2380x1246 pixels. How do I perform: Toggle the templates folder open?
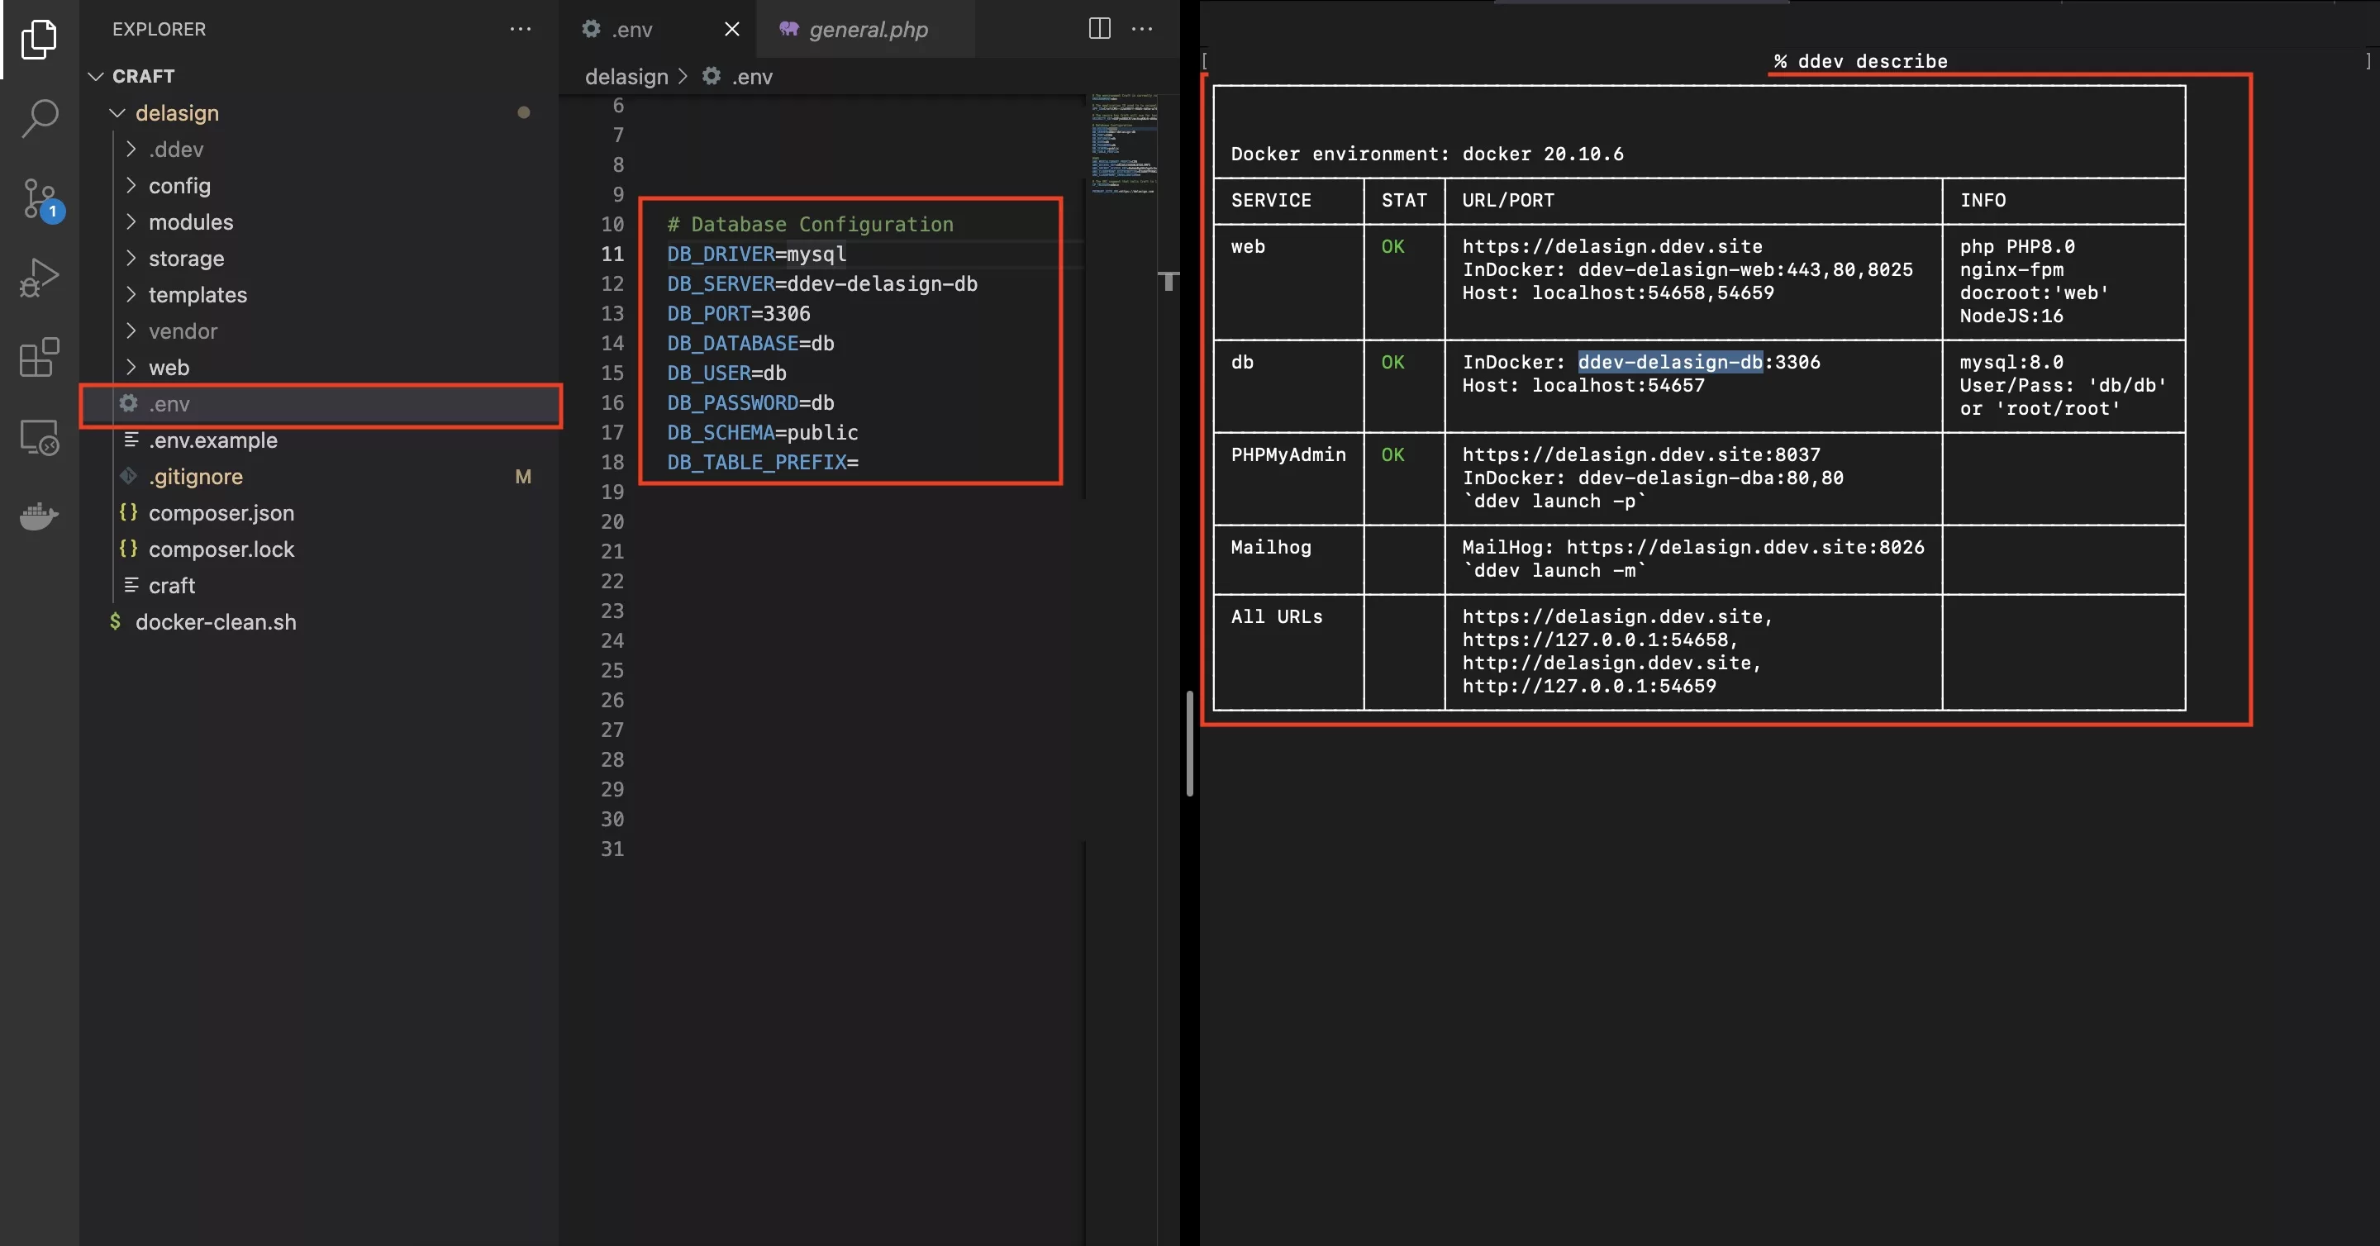click(197, 294)
